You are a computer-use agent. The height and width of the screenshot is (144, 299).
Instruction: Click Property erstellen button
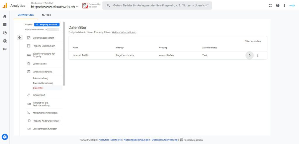point(47,24)
